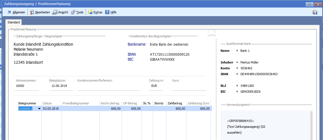Open the Hilfe menu

click(113, 12)
